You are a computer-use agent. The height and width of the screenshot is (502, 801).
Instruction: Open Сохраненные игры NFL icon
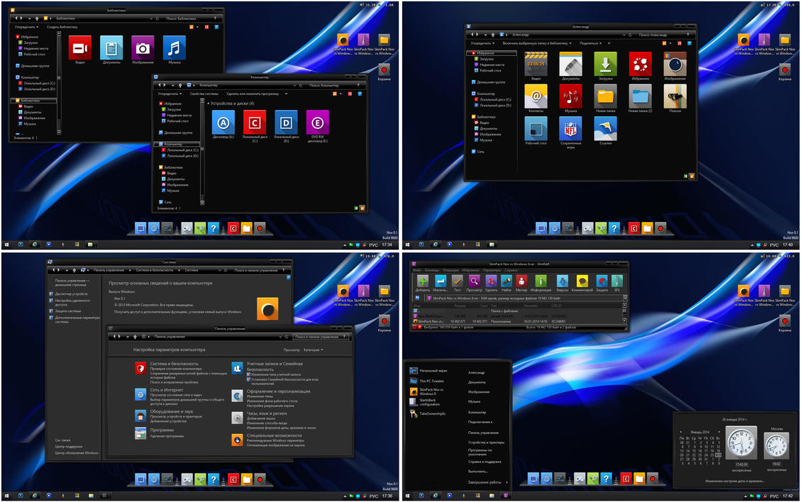click(x=570, y=128)
